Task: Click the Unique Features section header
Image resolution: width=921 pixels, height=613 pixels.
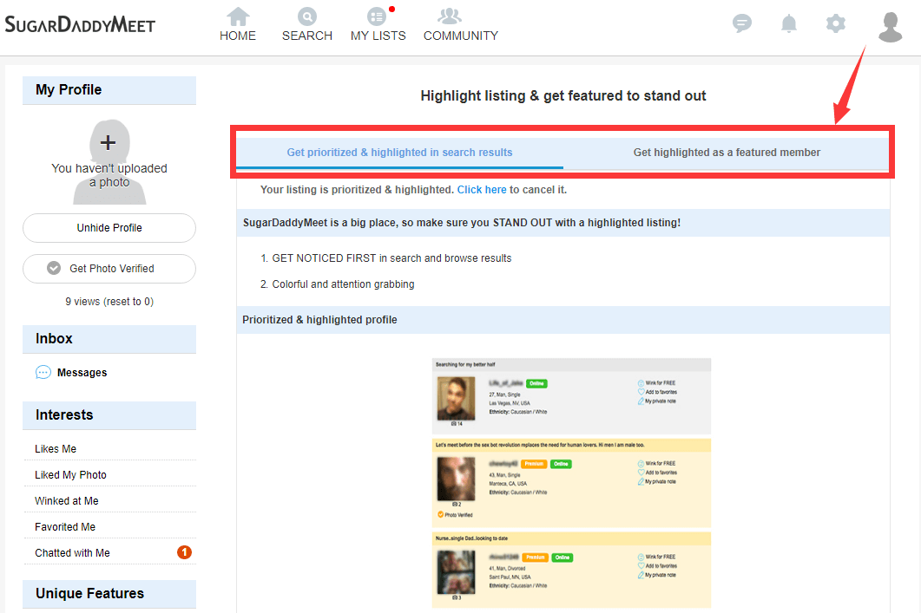Action: 109,594
